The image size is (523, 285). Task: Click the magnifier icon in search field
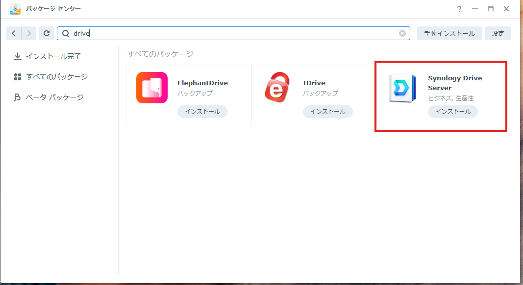(66, 33)
